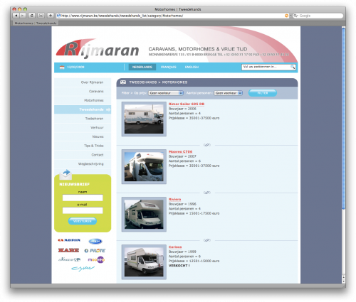Open the Pilote brand logo

tap(95, 251)
